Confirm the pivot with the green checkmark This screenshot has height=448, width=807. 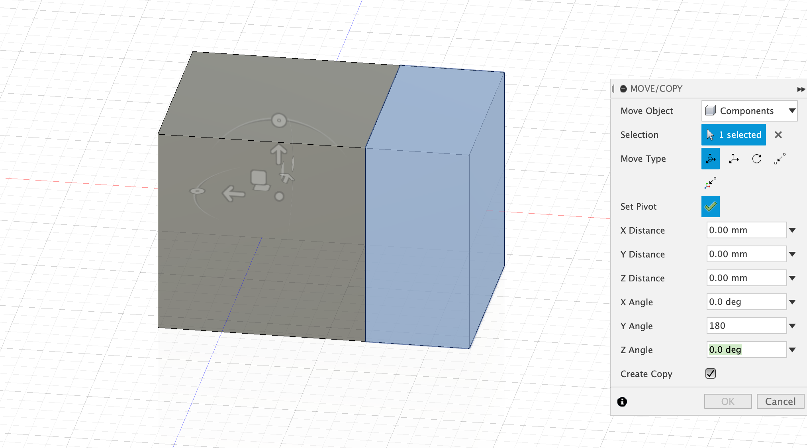(x=710, y=206)
